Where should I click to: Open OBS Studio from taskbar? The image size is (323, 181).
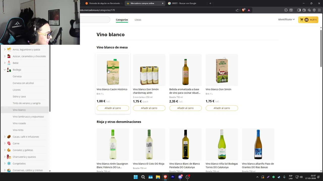click(x=187, y=177)
